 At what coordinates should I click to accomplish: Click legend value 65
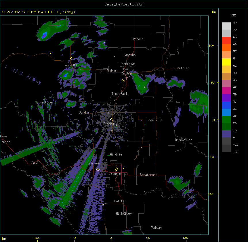tap(235, 37)
